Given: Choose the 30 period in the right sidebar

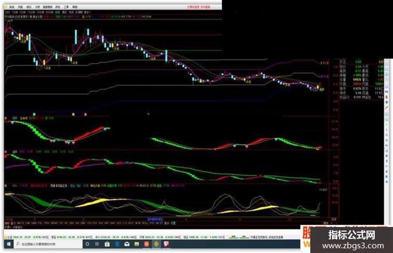Looking at the screenshot, I should 386,140.
